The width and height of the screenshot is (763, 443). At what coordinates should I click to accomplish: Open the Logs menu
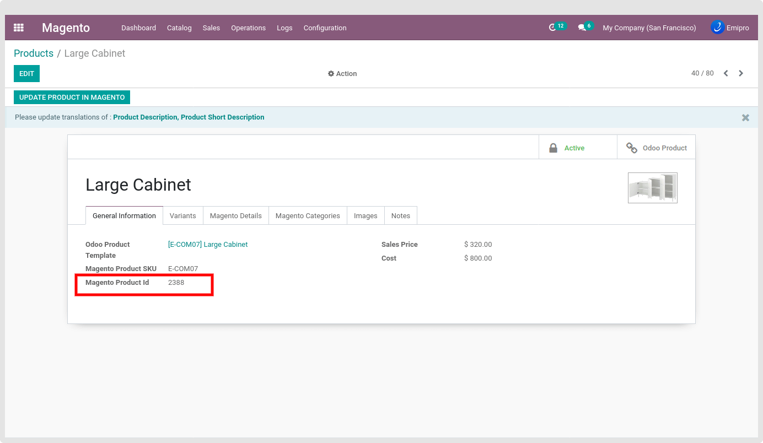click(x=284, y=28)
